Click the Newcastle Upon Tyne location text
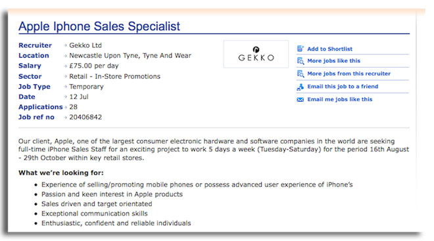Viewport: 434px width, 241px height. (x=130, y=56)
